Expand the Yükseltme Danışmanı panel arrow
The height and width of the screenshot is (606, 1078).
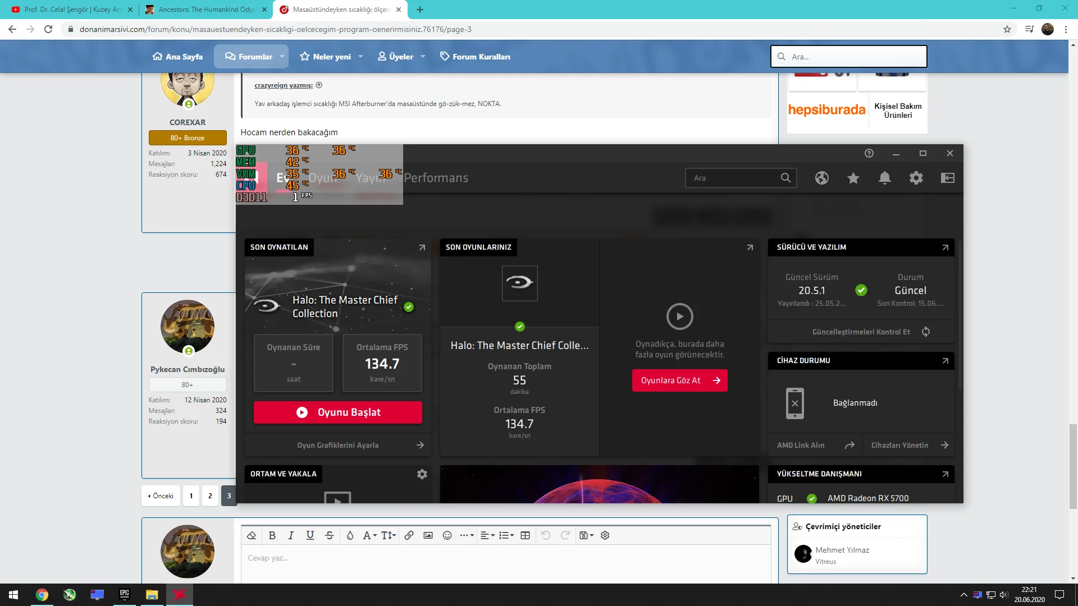(x=945, y=474)
